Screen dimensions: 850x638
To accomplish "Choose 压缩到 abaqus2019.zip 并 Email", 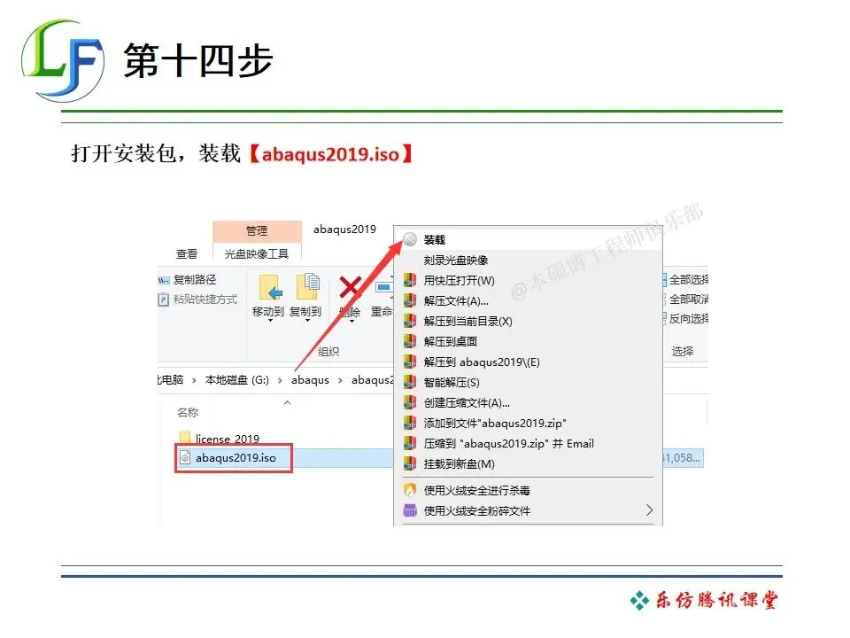I will [x=529, y=444].
